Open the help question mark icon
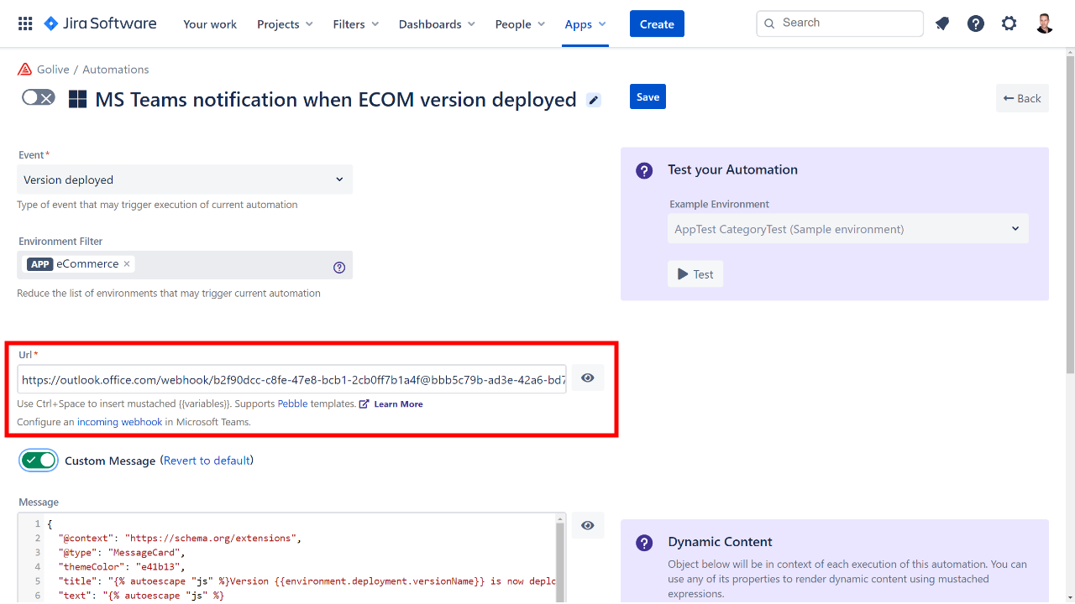Image resolution: width=1075 pixels, height=604 pixels. pos(975,23)
